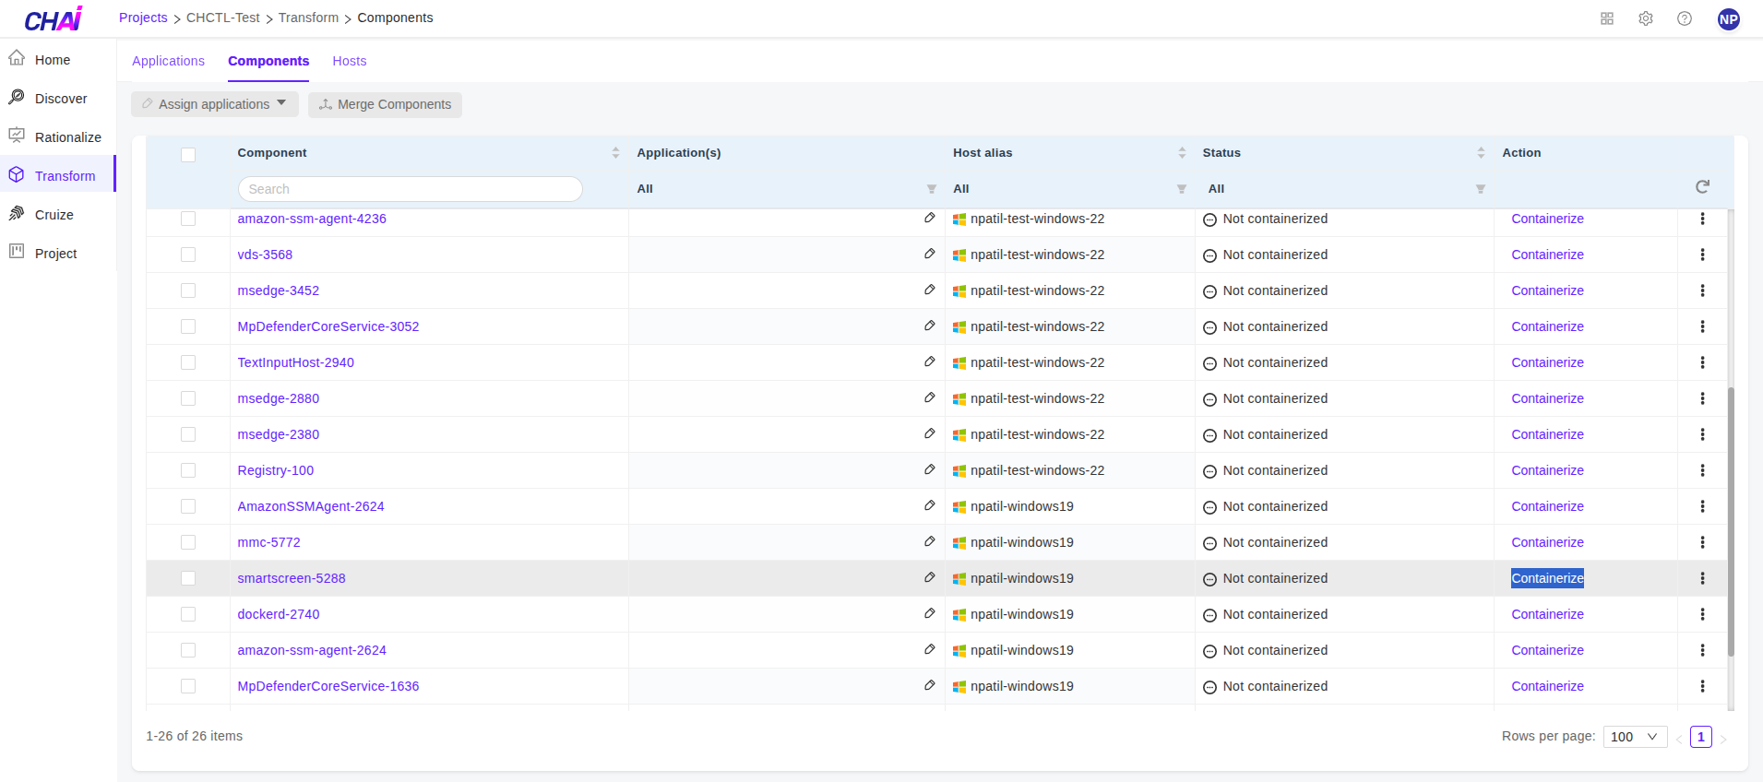
Task: Open more actions menu for MpDefenderCoreService-1636
Action: pos(1702,686)
